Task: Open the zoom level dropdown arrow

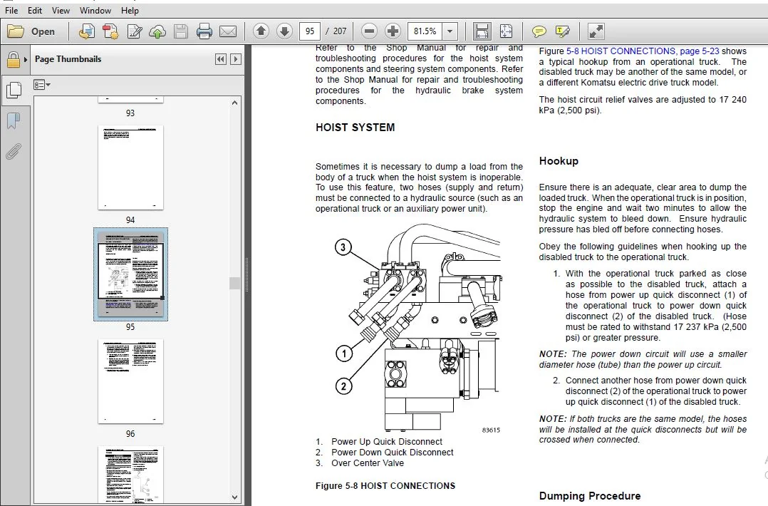Action: 450,31
